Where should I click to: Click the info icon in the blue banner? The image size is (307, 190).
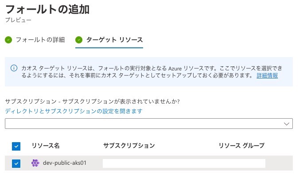click(14, 68)
